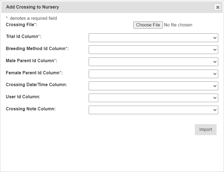224x172 pixels.
Task: Click the "User Id Column" label
Action: pyautogui.click(x=23, y=97)
